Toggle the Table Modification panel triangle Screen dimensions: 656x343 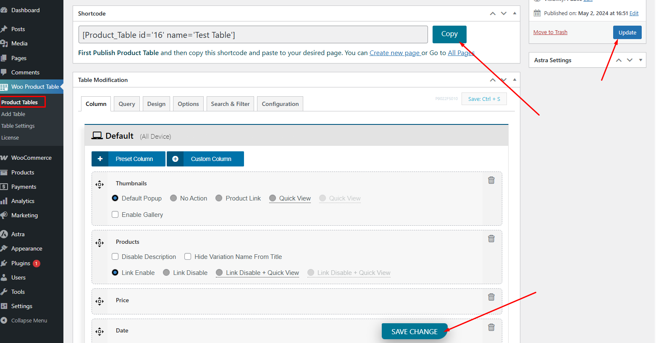tap(514, 80)
